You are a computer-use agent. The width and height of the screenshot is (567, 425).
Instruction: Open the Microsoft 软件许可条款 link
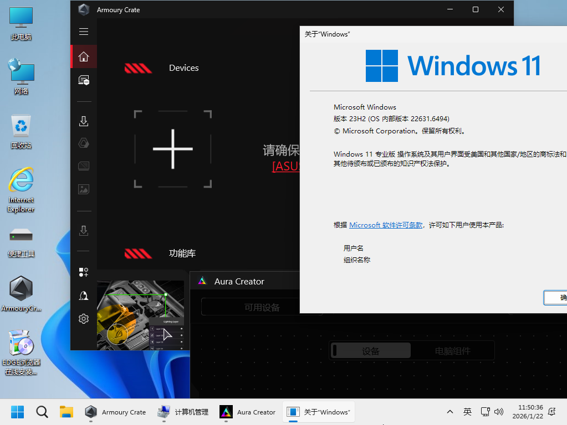tap(386, 225)
